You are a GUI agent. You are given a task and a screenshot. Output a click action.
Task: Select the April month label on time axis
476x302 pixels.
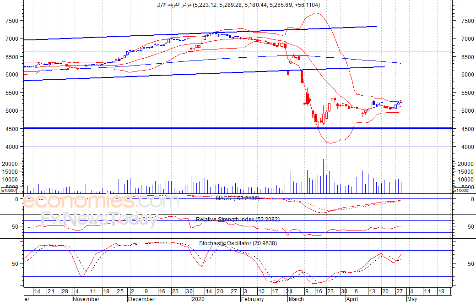(352, 299)
